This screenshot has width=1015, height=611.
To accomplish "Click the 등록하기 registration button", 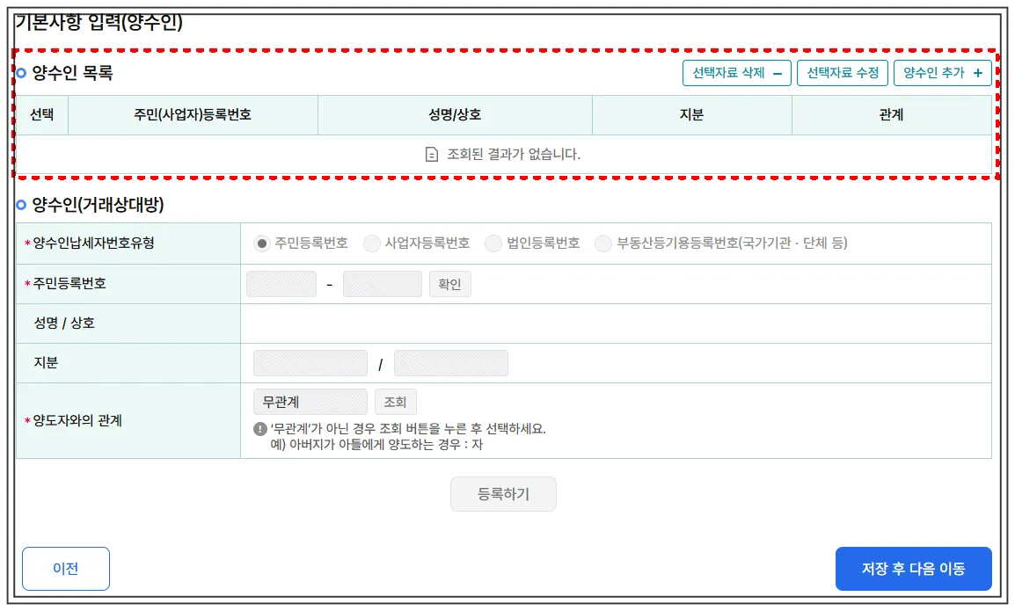I will pos(503,493).
